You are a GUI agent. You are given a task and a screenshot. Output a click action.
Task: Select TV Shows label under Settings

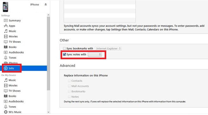[x=15, y=42]
